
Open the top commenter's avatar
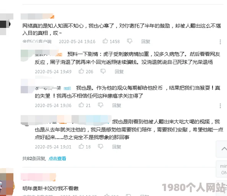click(x=6, y=24)
